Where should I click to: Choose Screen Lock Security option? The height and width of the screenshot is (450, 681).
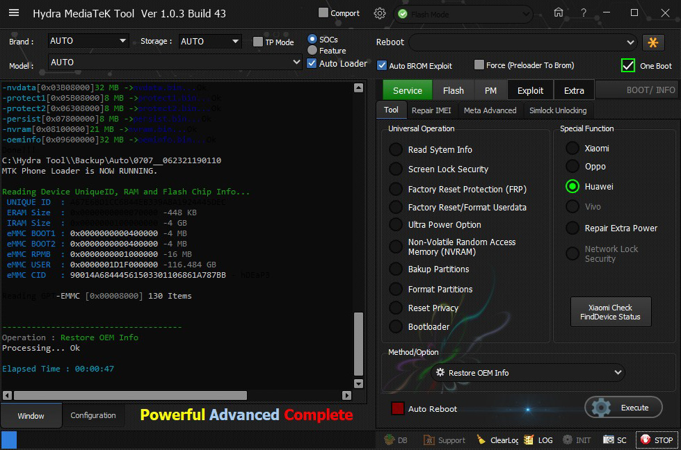click(x=396, y=169)
